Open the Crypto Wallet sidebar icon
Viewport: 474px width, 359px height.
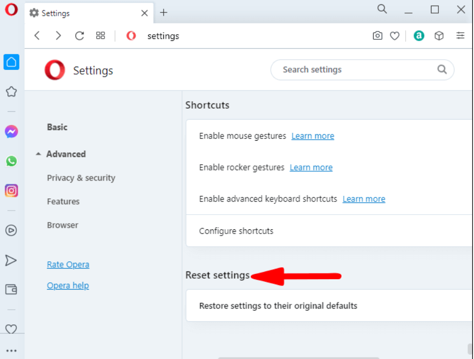pyautogui.click(x=11, y=290)
